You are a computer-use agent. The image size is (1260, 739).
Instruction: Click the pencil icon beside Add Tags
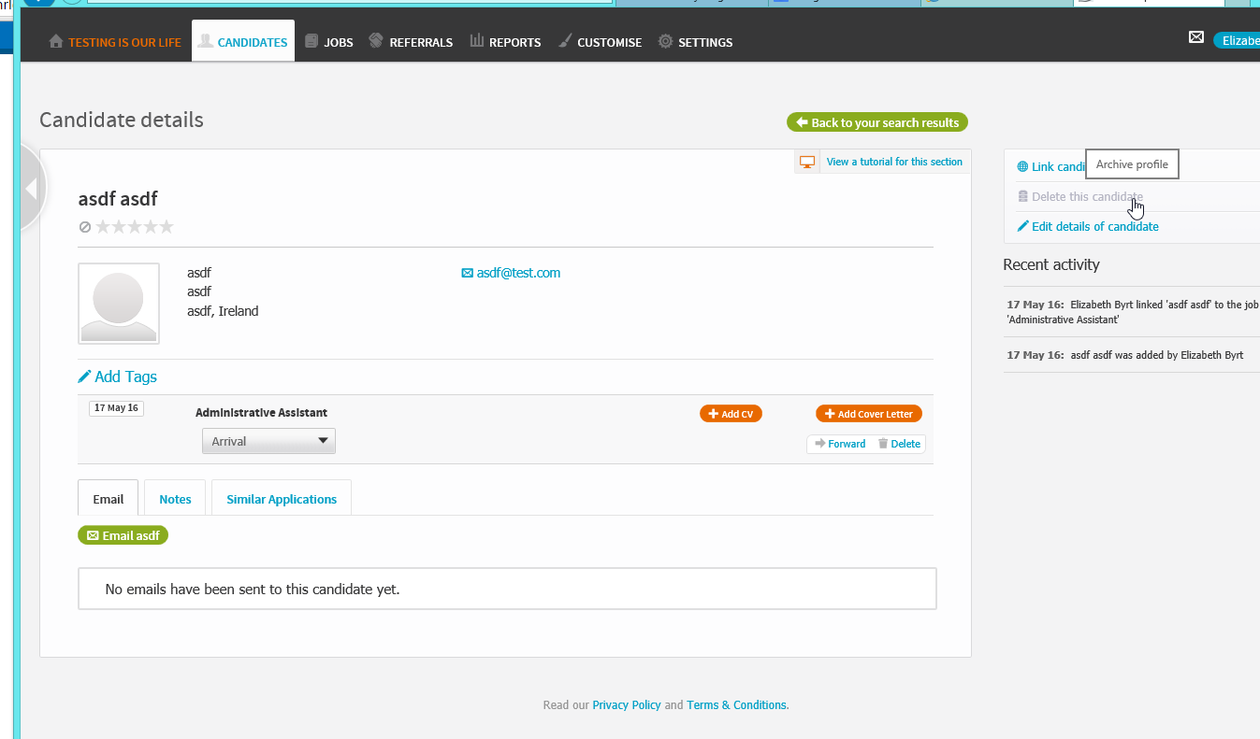pos(85,377)
